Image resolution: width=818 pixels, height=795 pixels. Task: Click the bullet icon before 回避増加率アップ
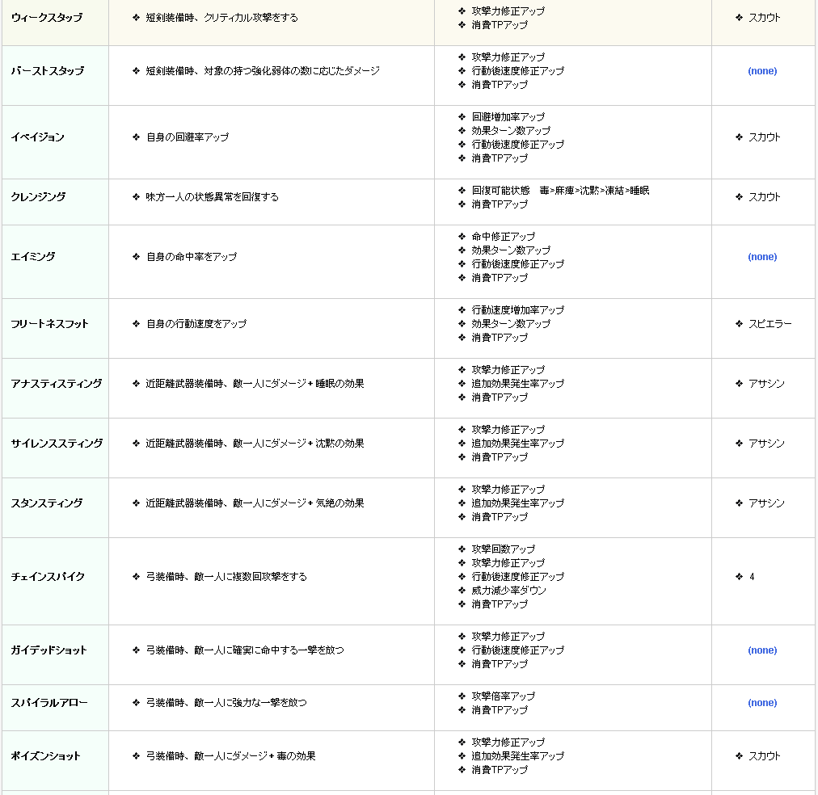[x=462, y=117]
